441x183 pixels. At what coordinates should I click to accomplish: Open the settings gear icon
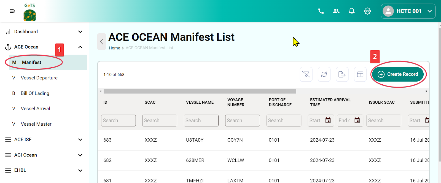pos(367,11)
